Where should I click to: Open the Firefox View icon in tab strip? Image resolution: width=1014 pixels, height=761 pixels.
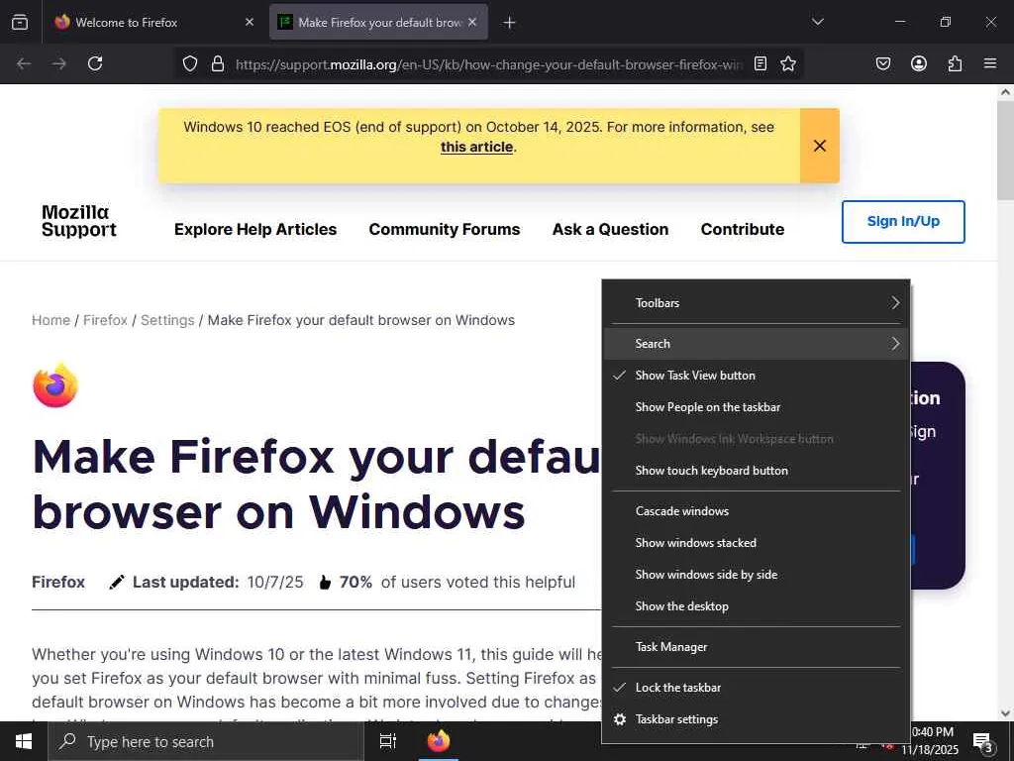point(20,22)
